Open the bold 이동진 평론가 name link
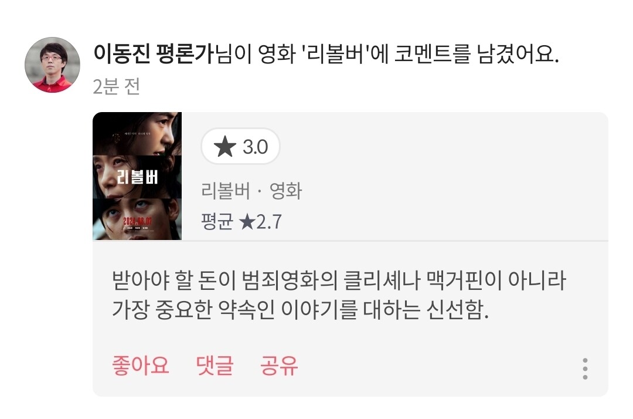Viewport: 633px width, 419px height. point(154,54)
